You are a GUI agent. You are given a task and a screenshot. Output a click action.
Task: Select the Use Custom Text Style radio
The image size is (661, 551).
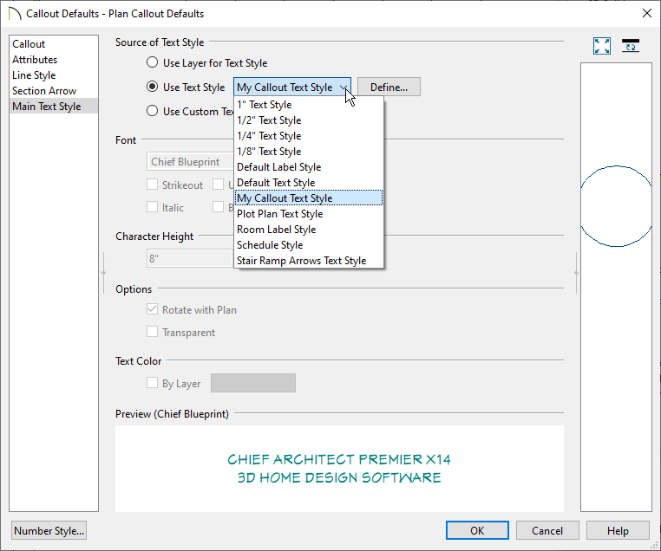pyautogui.click(x=152, y=111)
